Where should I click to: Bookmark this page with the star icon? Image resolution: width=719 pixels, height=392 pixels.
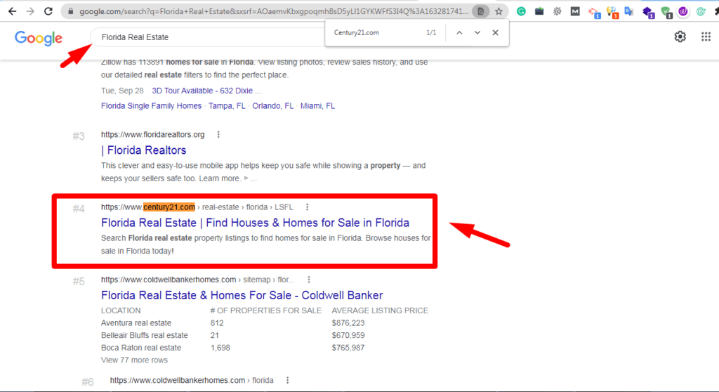499,11
